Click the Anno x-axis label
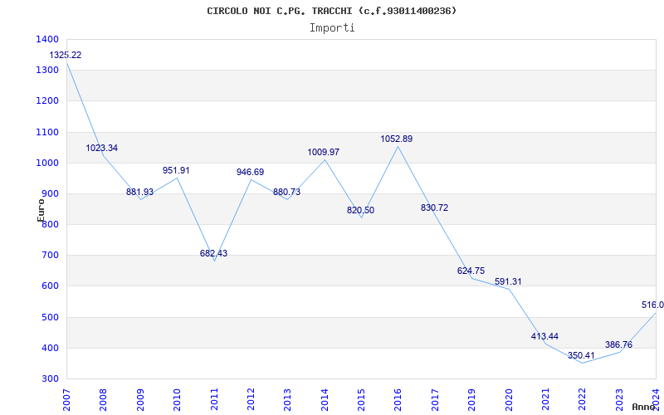The height and width of the screenshot is (415, 664). pos(643,407)
